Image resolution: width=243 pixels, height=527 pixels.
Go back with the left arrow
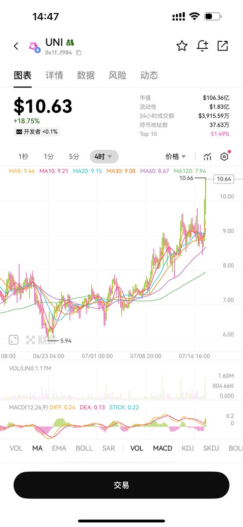[x=16, y=46]
